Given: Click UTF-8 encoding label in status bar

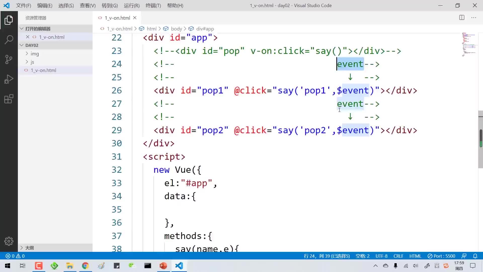Looking at the screenshot, I should pos(381,256).
